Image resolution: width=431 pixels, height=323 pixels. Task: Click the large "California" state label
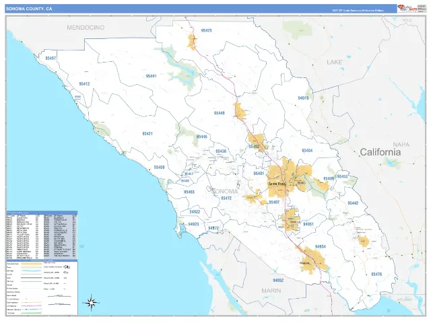tap(380, 152)
